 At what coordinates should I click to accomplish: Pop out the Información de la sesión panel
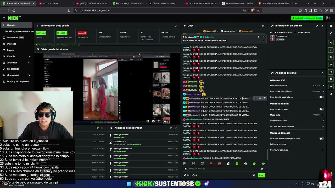pos(175,26)
